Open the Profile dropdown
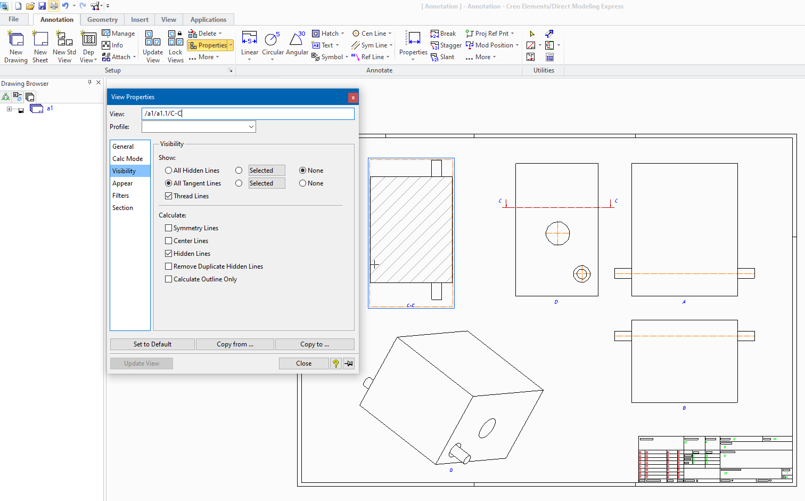This screenshot has height=501, width=805. click(x=250, y=126)
